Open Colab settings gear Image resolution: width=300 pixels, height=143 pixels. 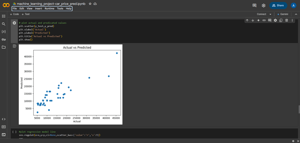tap(263, 5)
